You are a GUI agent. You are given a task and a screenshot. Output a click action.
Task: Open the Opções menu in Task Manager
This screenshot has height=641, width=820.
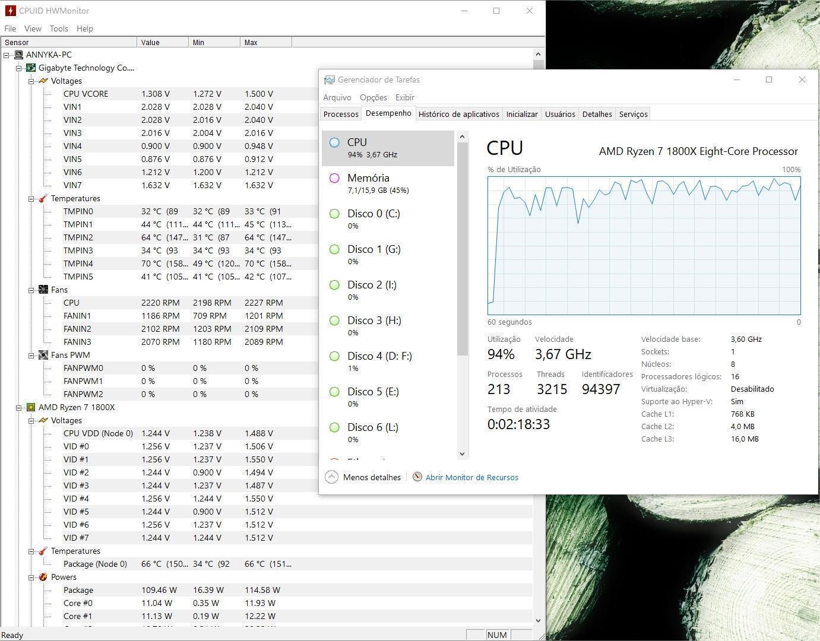point(373,97)
